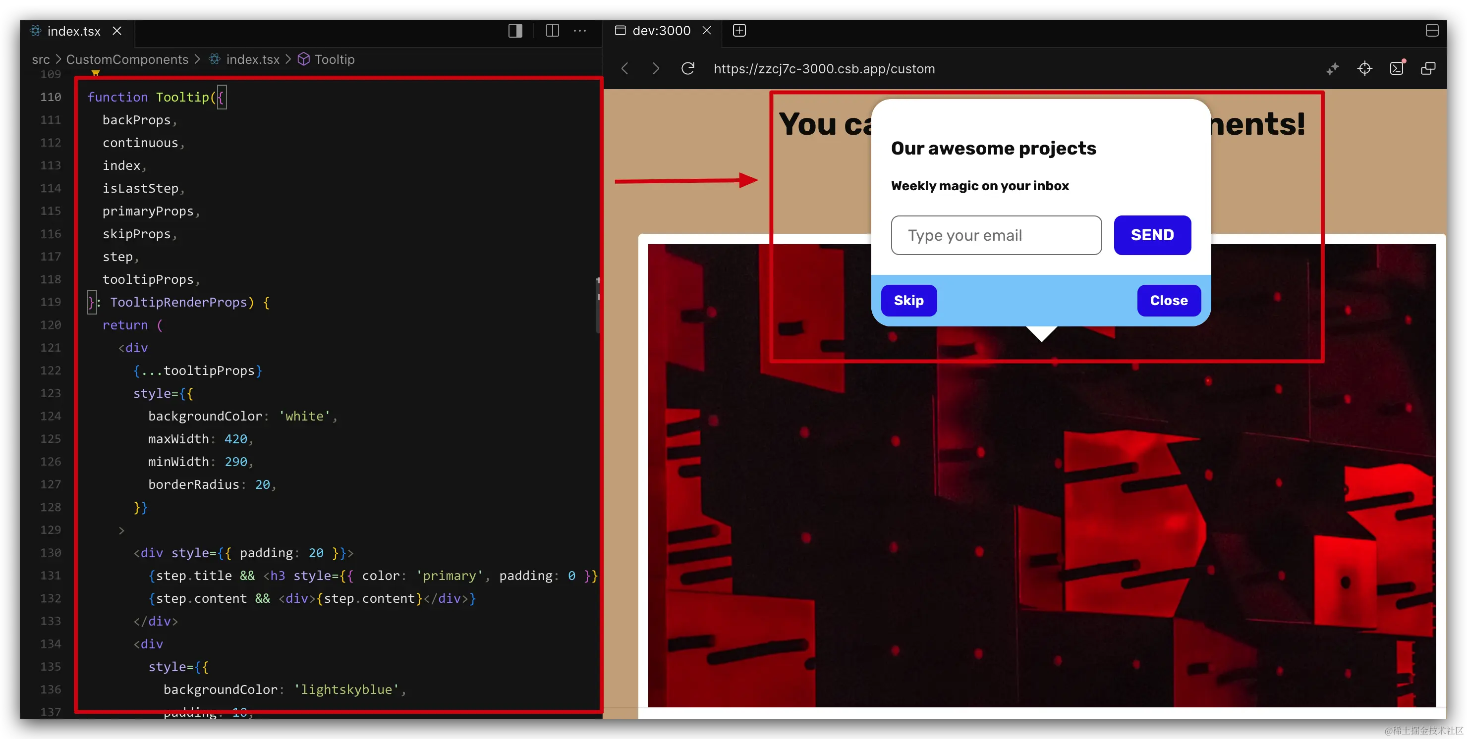
Task: Click line number 120 in the gutter
Action: pyautogui.click(x=50, y=325)
